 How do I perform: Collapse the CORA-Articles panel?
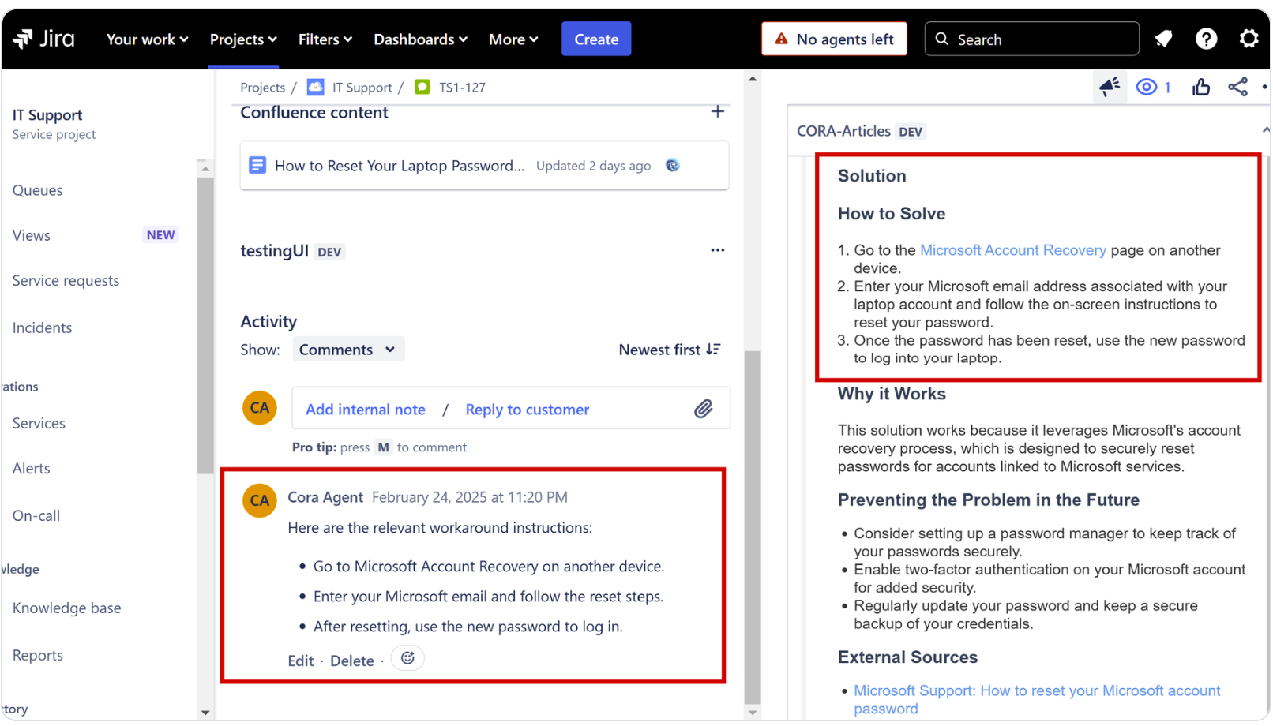(x=1264, y=131)
